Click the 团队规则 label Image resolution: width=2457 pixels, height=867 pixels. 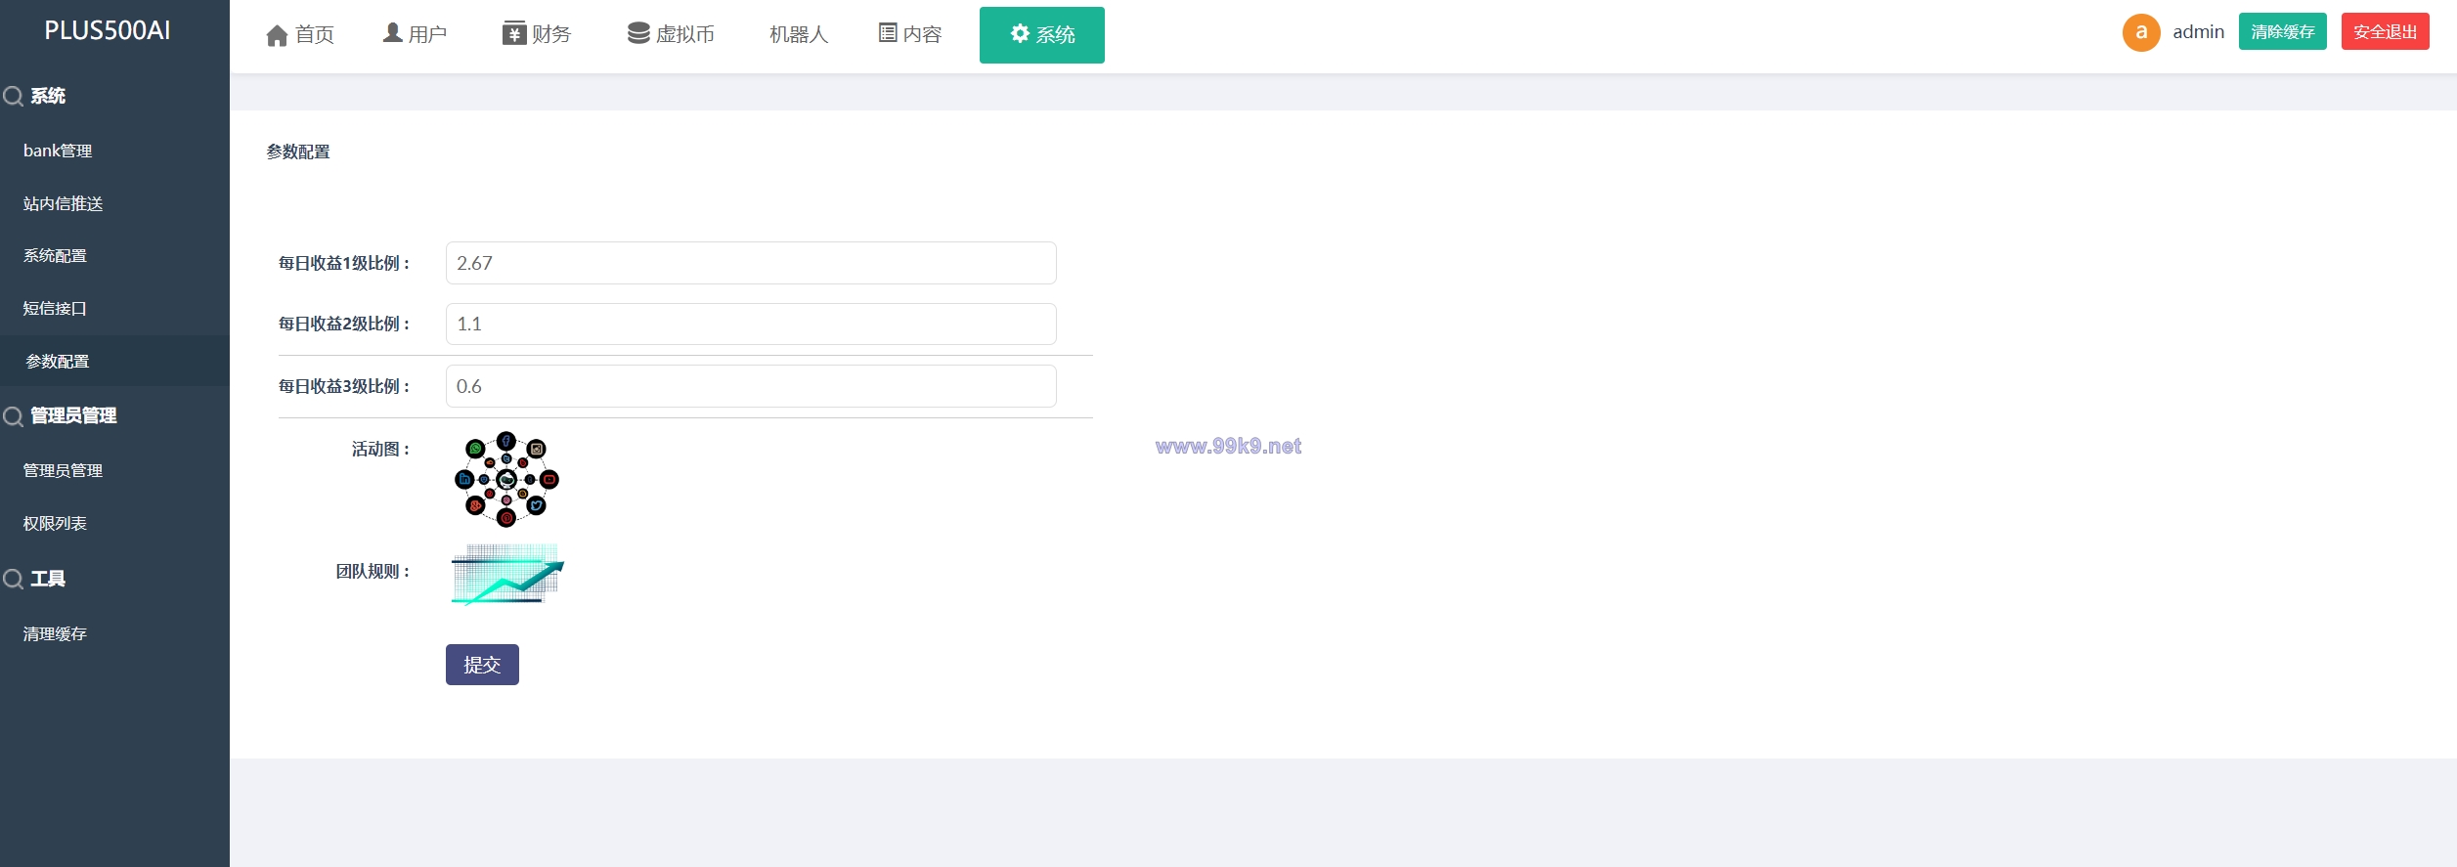[x=373, y=572]
